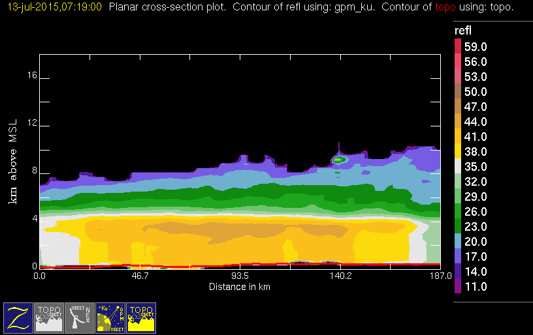The height and width of the screenshot is (335, 533).
Task: Activate the GPM Ku XSECT icon
Action: coord(110,317)
